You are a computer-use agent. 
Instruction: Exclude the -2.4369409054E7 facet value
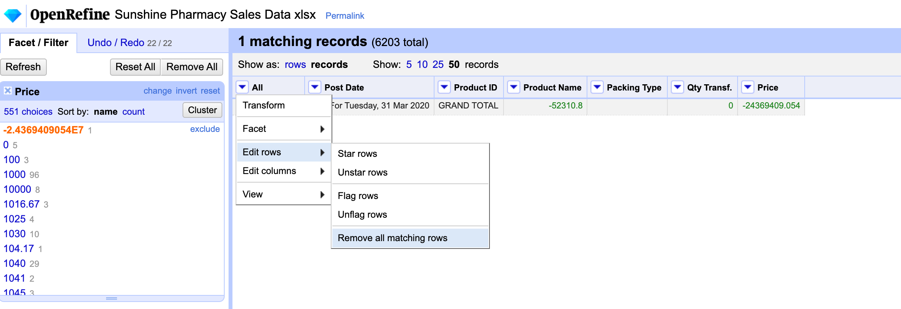205,129
